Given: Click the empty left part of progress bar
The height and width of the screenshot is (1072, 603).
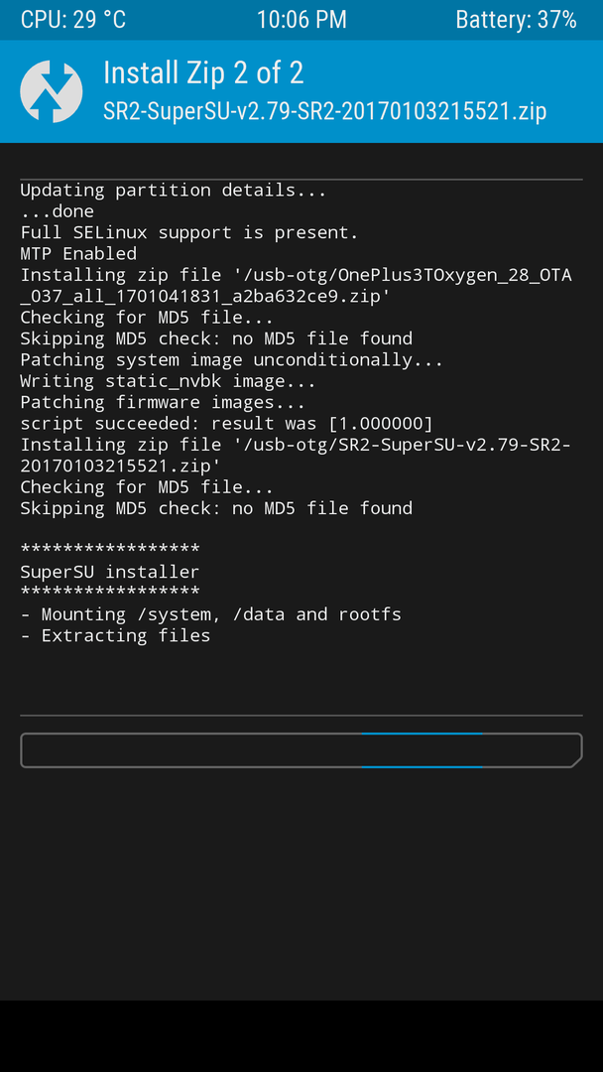Looking at the screenshot, I should (x=191, y=750).
